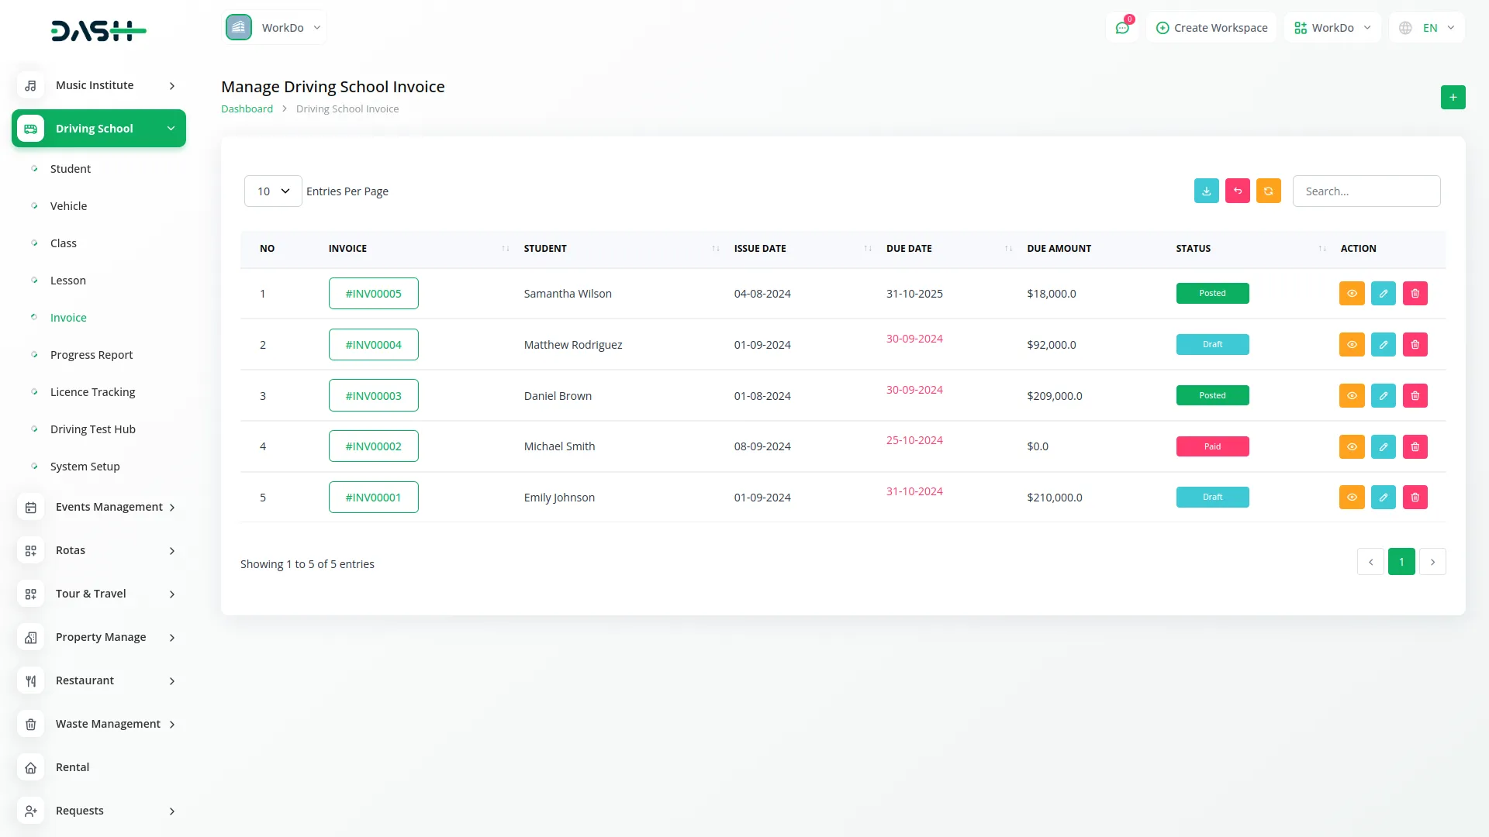The image size is (1489, 837).
Task: Open invoice #INV00005 link
Action: [x=373, y=294]
